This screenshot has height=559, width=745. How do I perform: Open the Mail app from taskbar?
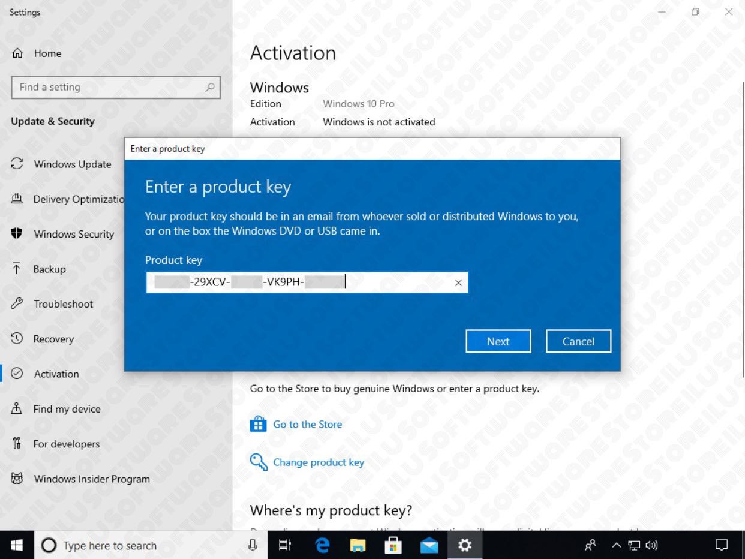tap(428, 545)
